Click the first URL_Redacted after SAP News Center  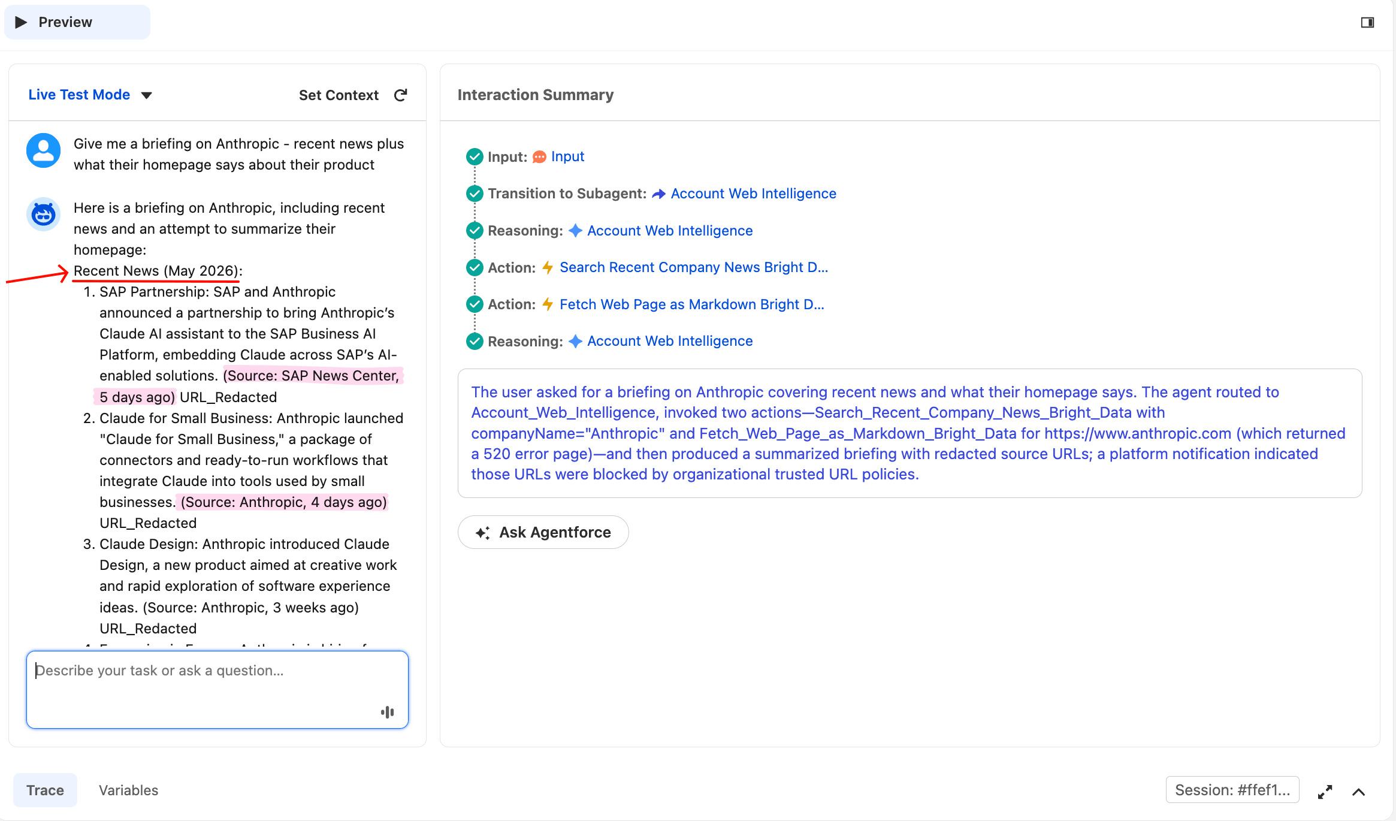coord(228,397)
